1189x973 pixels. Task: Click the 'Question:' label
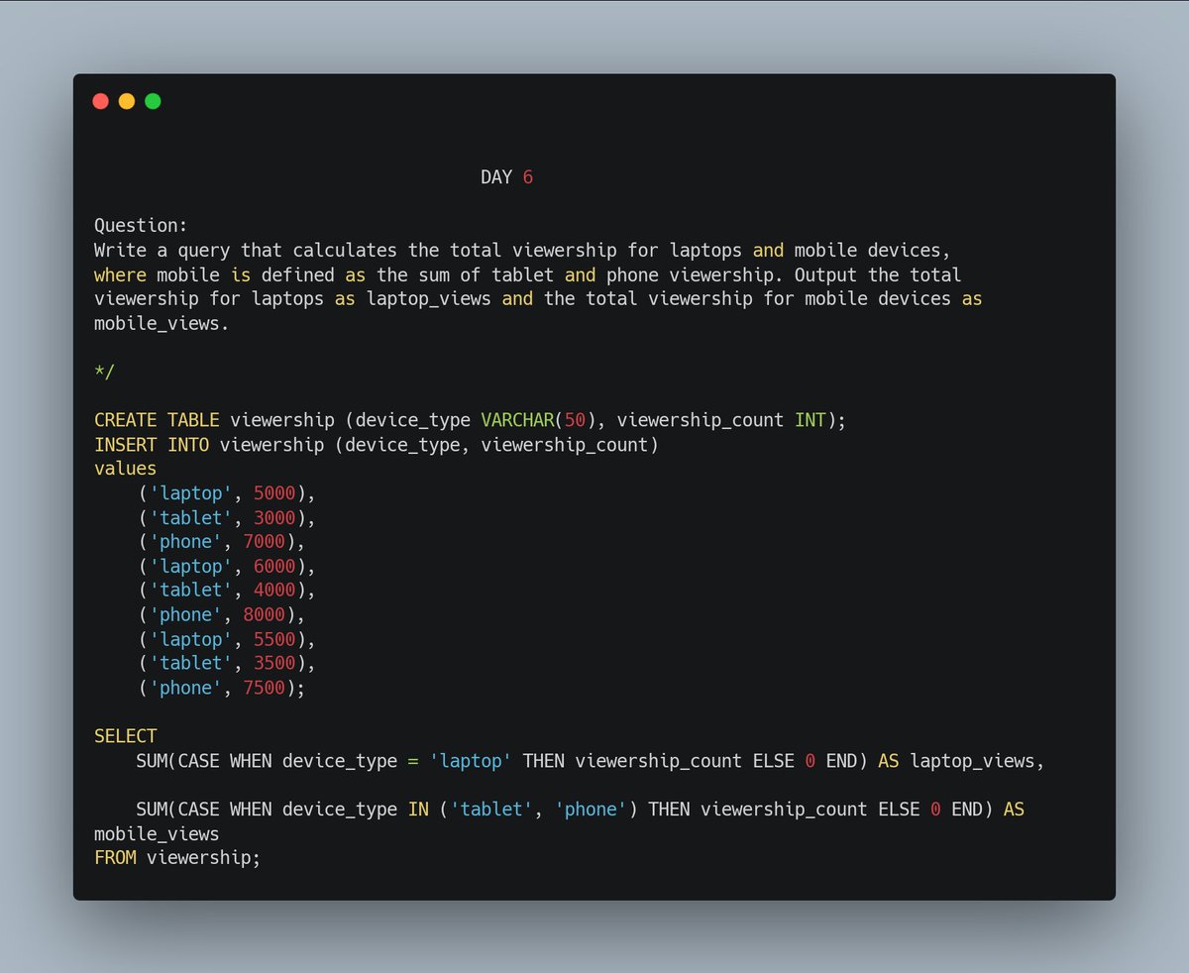141,226
